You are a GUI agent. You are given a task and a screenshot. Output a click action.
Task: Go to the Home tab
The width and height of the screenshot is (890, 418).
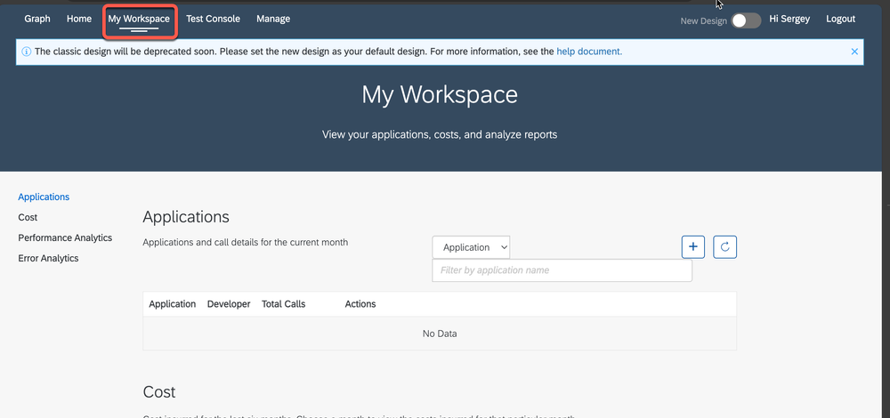click(79, 19)
